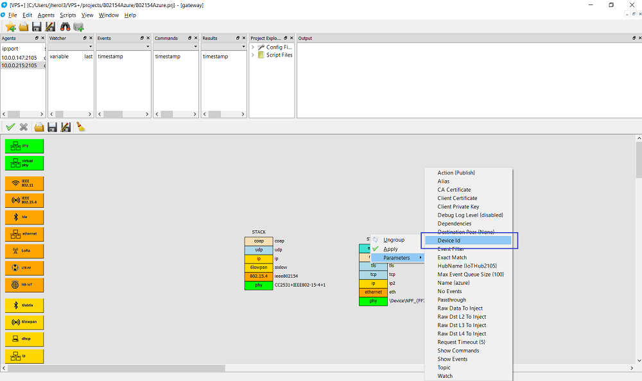Click the save disk icon in canvas toolbar
Image resolution: width=642 pixels, height=381 pixels.
[x=52, y=127]
